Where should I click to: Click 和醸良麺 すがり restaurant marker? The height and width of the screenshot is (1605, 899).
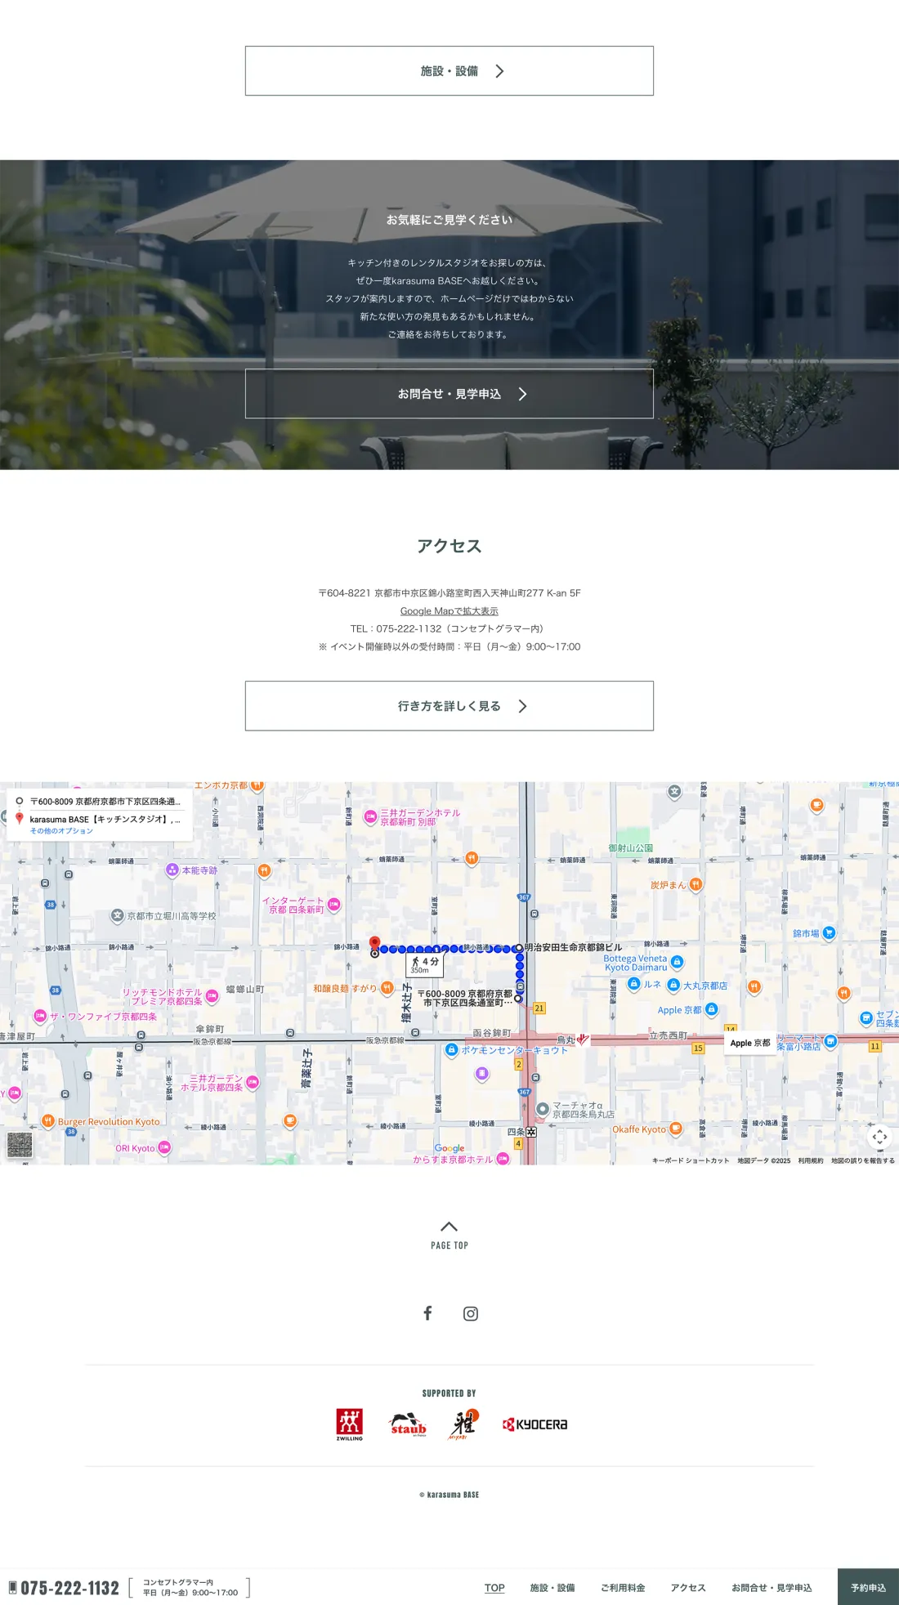[x=387, y=989]
